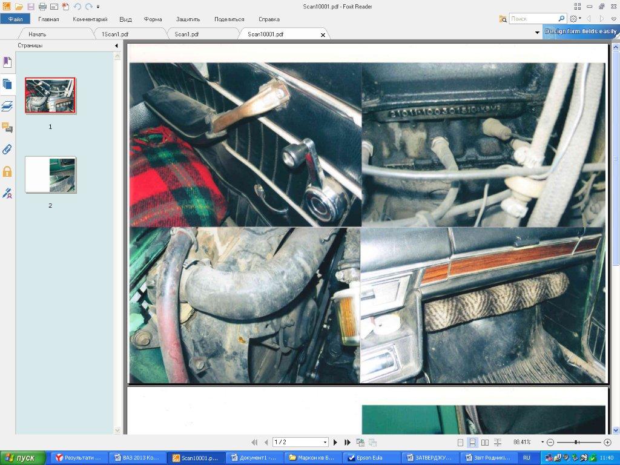Click the Redo arrow icon
The image size is (620, 465).
coord(89,7)
